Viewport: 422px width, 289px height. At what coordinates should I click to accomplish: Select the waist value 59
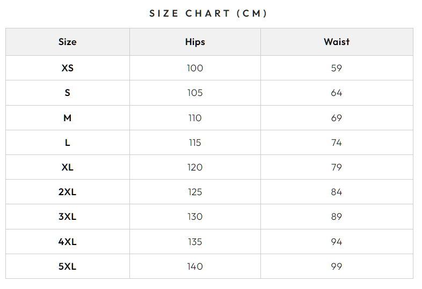click(337, 68)
